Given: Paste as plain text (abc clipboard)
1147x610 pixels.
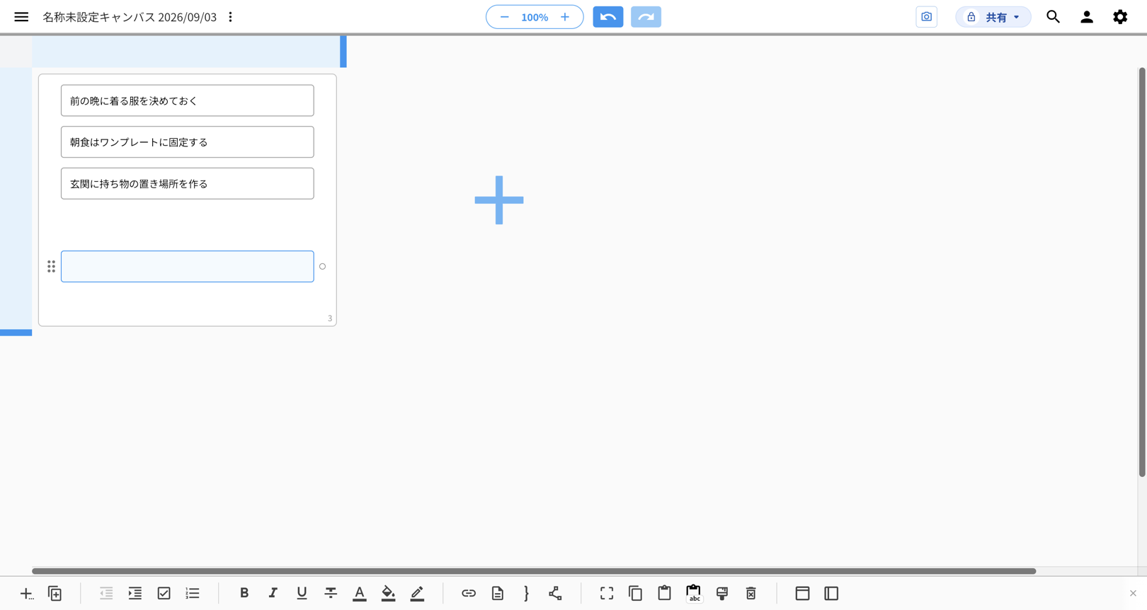Looking at the screenshot, I should pos(694,594).
